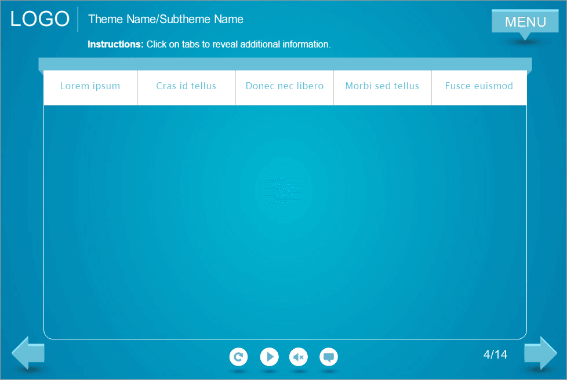Click the vertical divider beside the LOGO

pos(78,19)
